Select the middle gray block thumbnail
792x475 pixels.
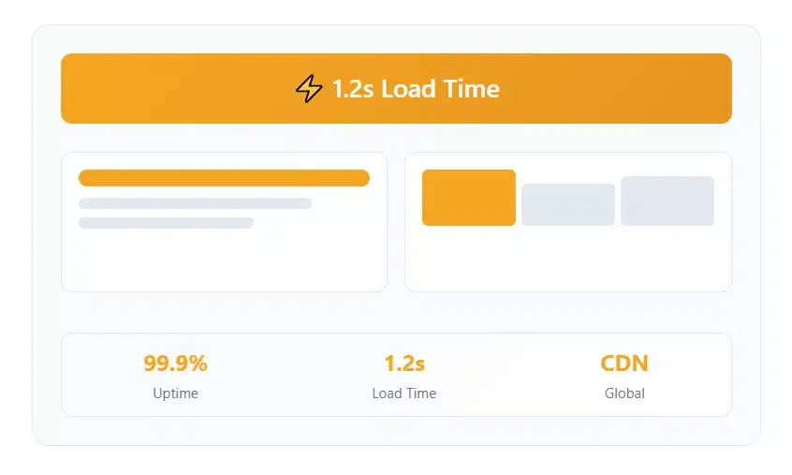[567, 204]
